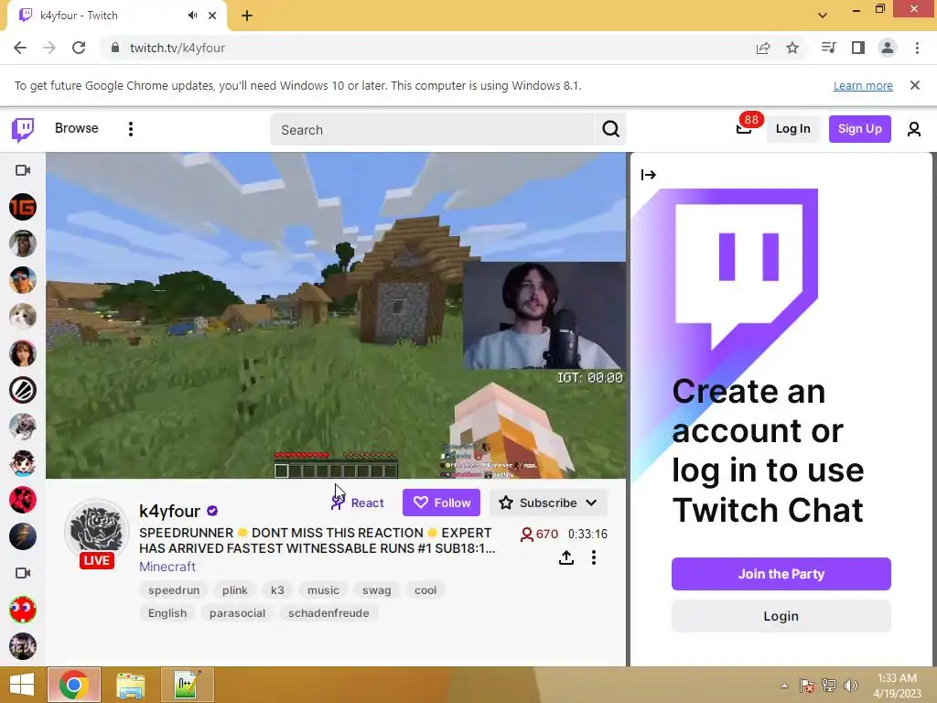Image resolution: width=937 pixels, height=703 pixels.
Task: Open Windows Start button
Action: [22, 685]
